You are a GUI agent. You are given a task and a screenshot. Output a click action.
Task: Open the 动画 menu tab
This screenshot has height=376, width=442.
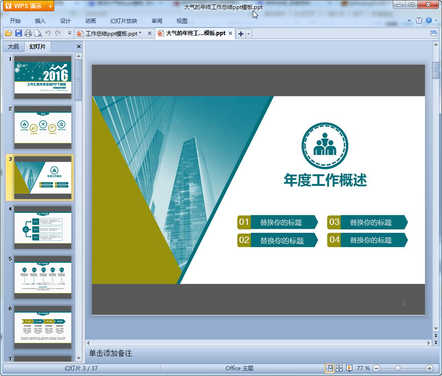(91, 21)
